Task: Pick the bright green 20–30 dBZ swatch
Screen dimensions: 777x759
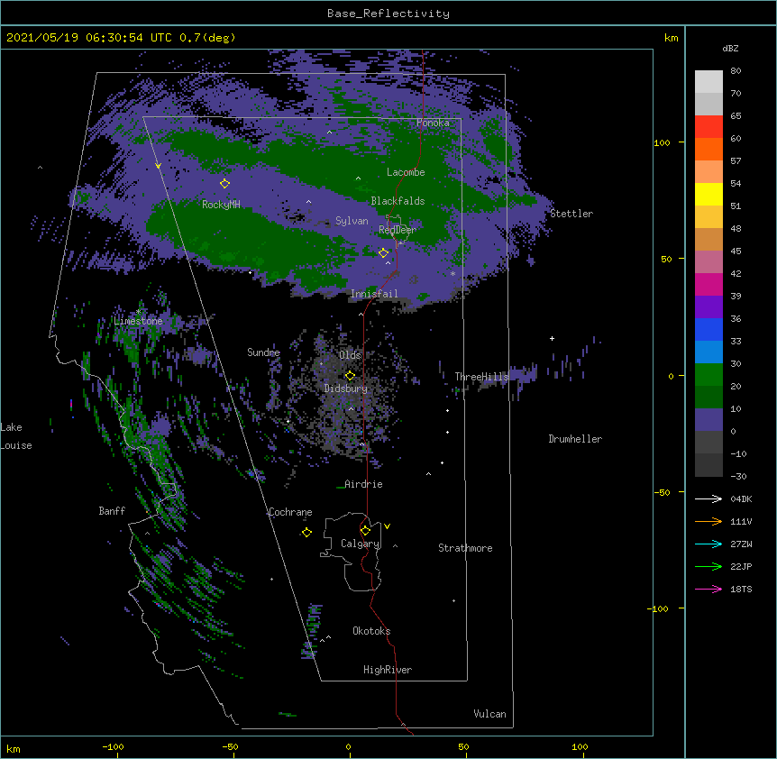Action: point(708,375)
